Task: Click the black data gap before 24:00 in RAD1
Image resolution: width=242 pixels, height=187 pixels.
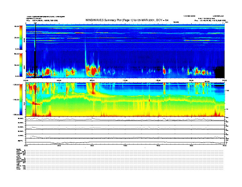Action: coord(219,72)
